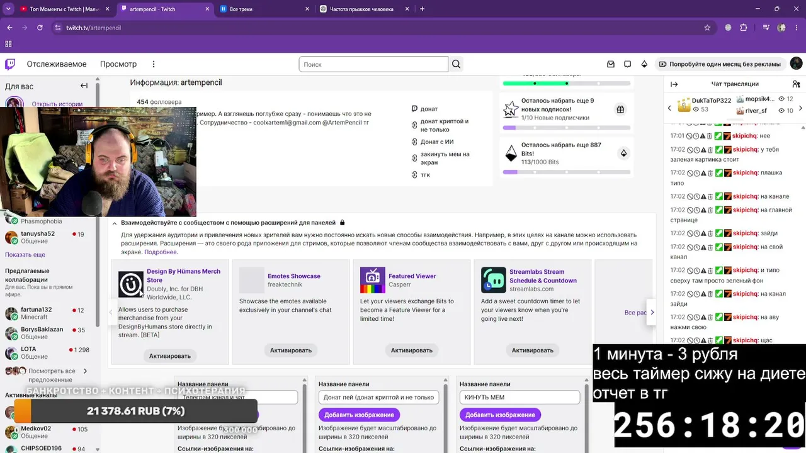Edit panel title field 'КИНУТЬ МЕМ'
The width and height of the screenshot is (806, 453).
(x=519, y=397)
